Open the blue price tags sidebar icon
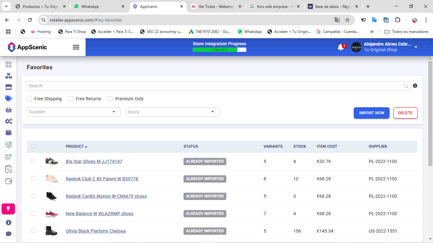 [9, 98]
